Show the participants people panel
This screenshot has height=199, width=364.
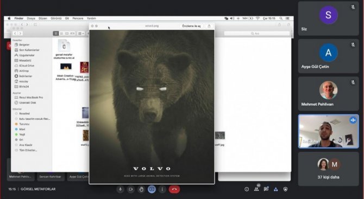[x=256, y=189]
